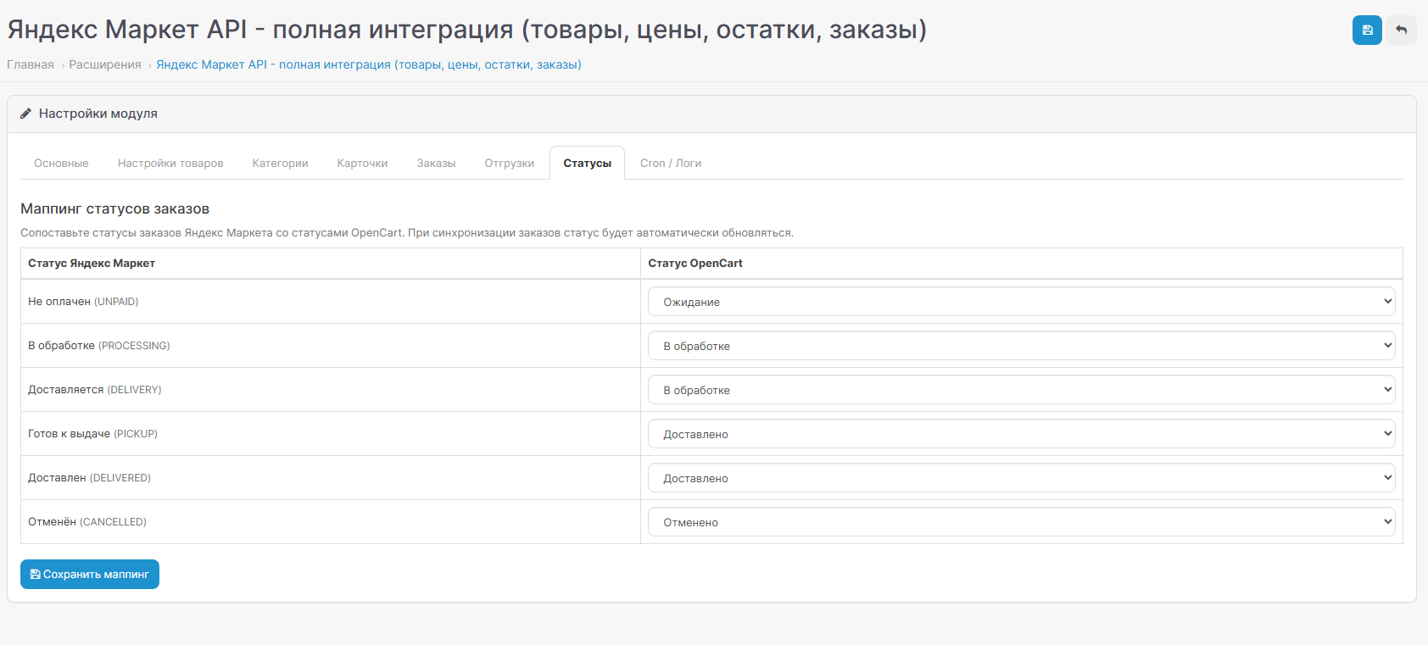1428x645 pixels.
Task: Click the Не оплачен (UNPAID) row label
Action: pyautogui.click(x=83, y=302)
